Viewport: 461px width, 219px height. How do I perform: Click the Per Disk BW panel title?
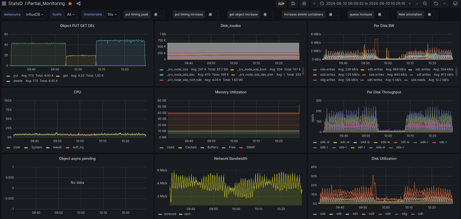(x=384, y=26)
